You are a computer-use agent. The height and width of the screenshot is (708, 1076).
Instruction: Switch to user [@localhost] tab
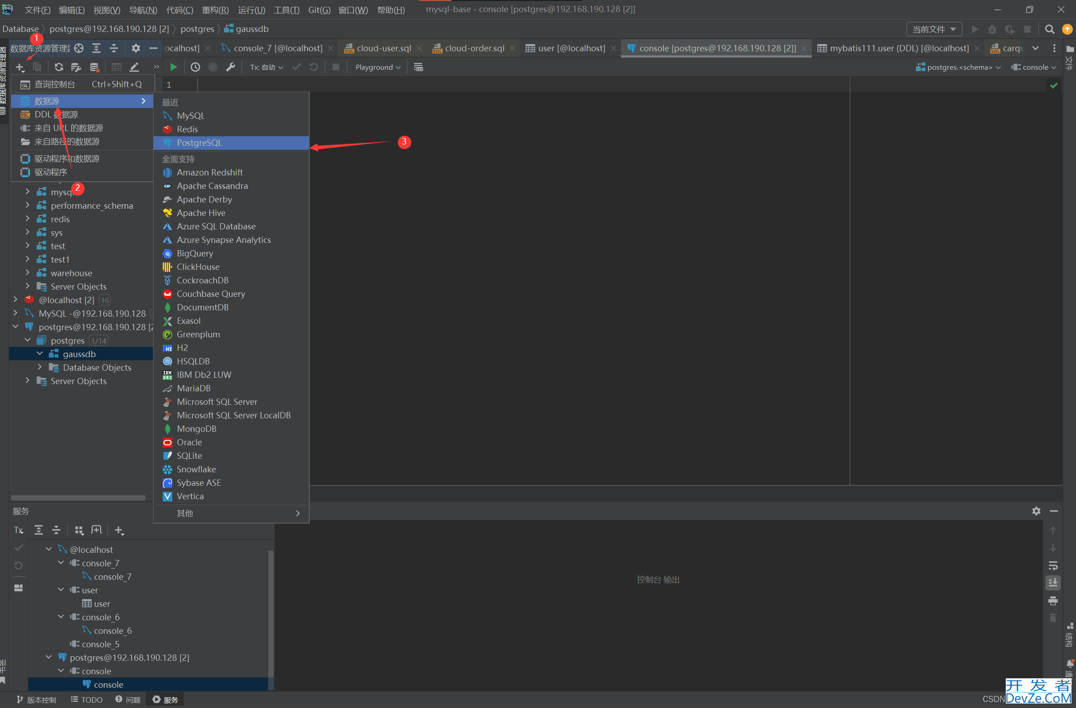point(571,48)
